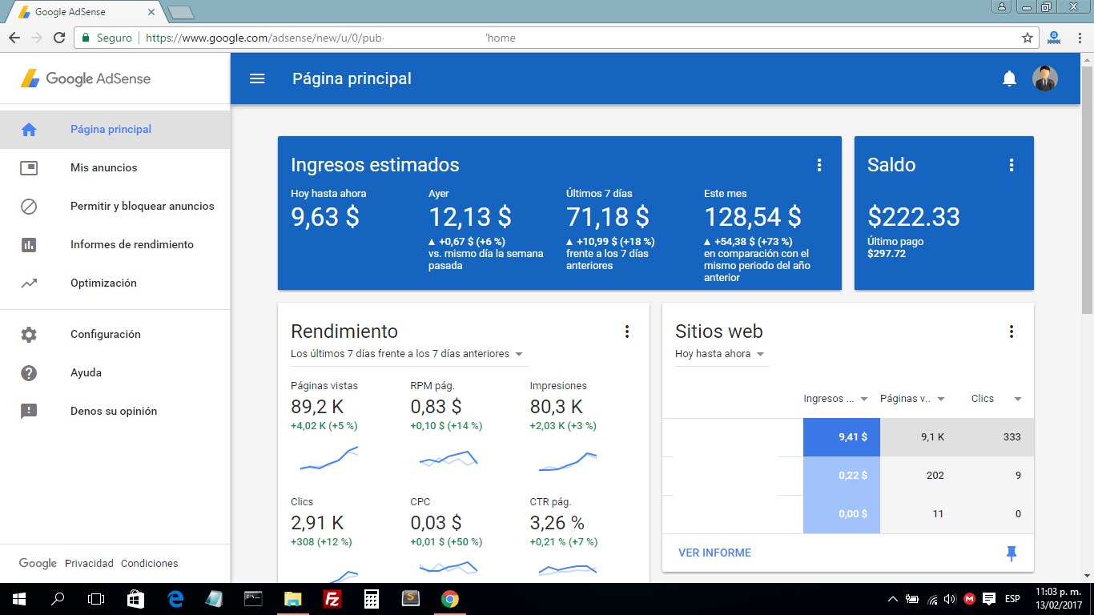
Task: Open Permitir y bloquear anuncios
Action: 115,206
